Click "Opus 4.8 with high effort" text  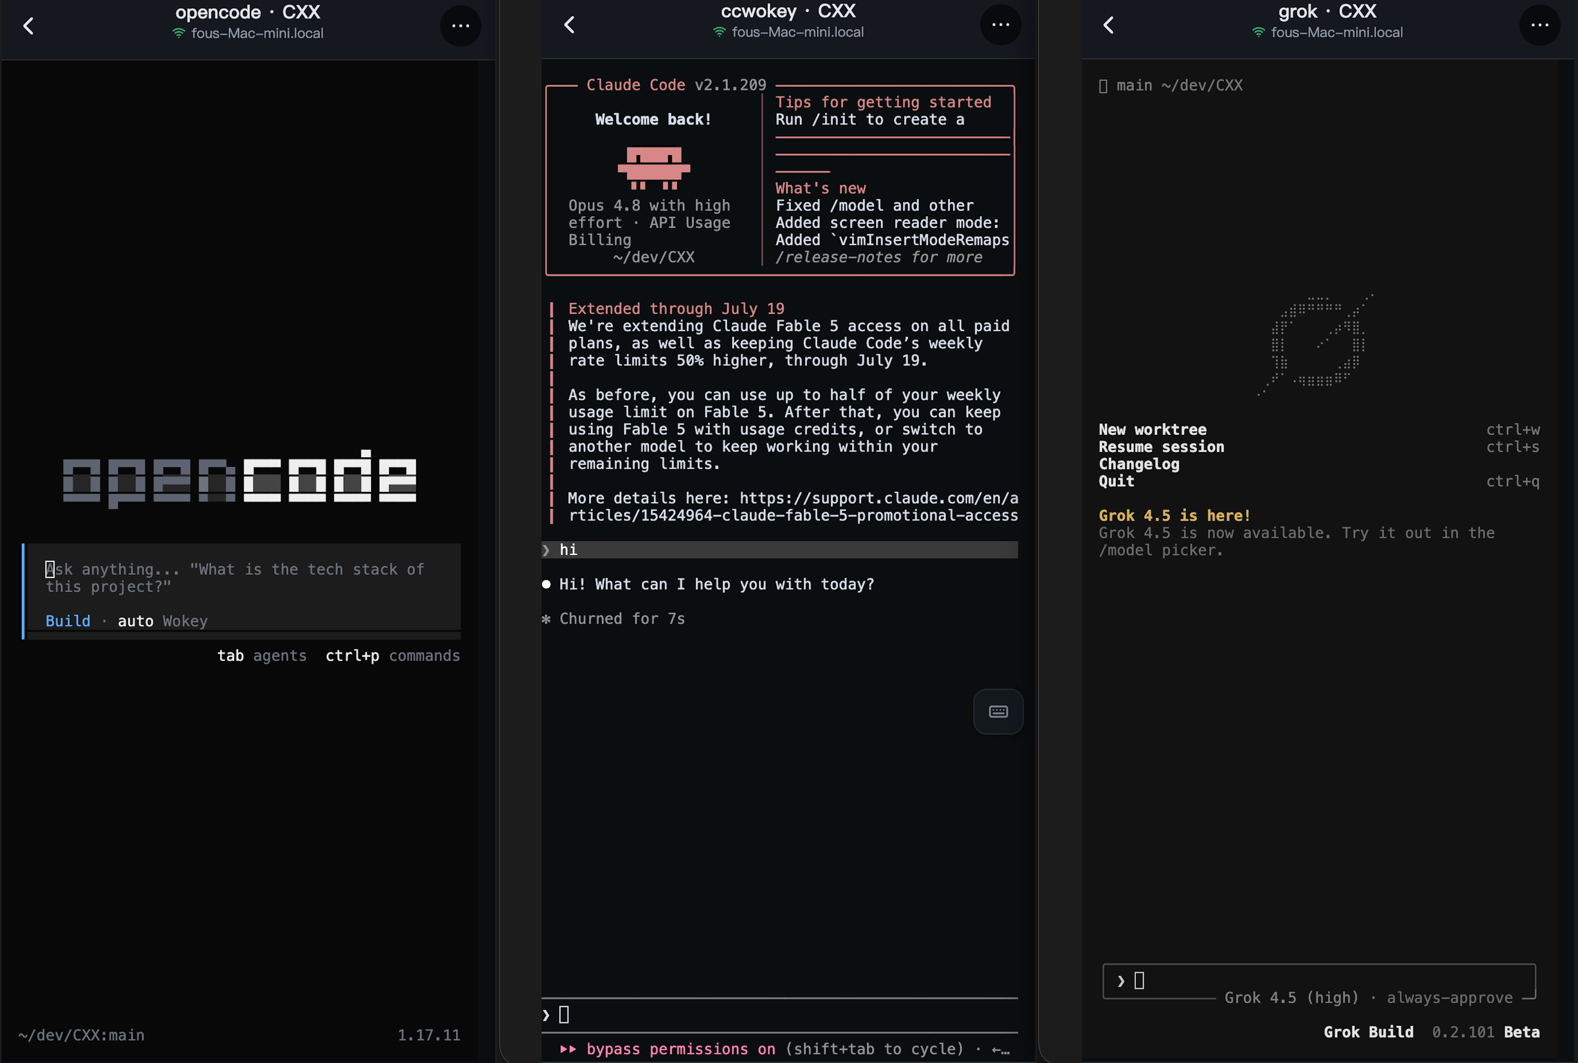[x=649, y=214]
